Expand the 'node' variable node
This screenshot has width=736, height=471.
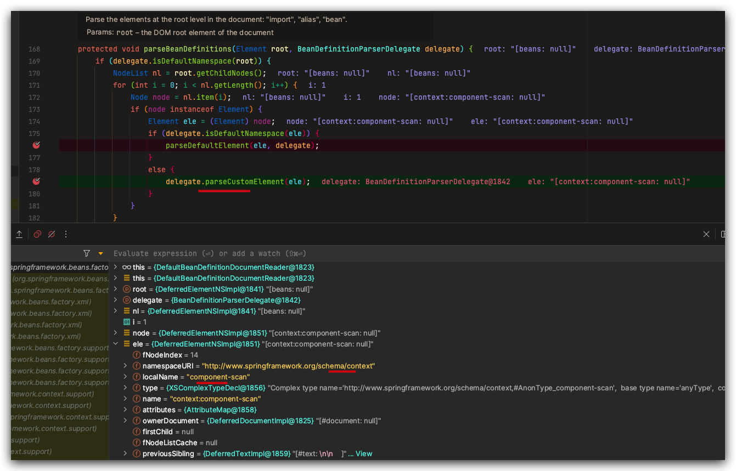coord(115,333)
